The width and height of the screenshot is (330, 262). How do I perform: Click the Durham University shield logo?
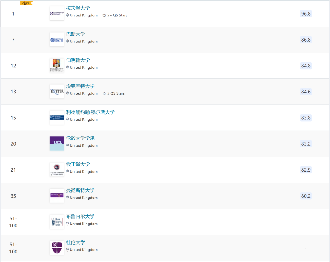click(x=57, y=248)
